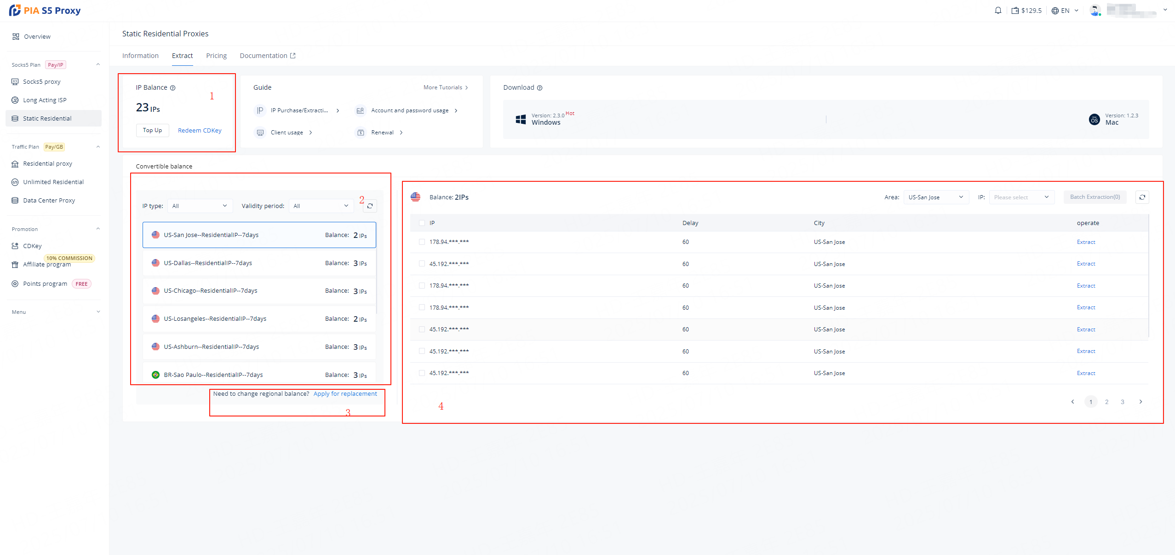Open the EN language selector
Screen dimensions: 1175x555
click(1065, 11)
